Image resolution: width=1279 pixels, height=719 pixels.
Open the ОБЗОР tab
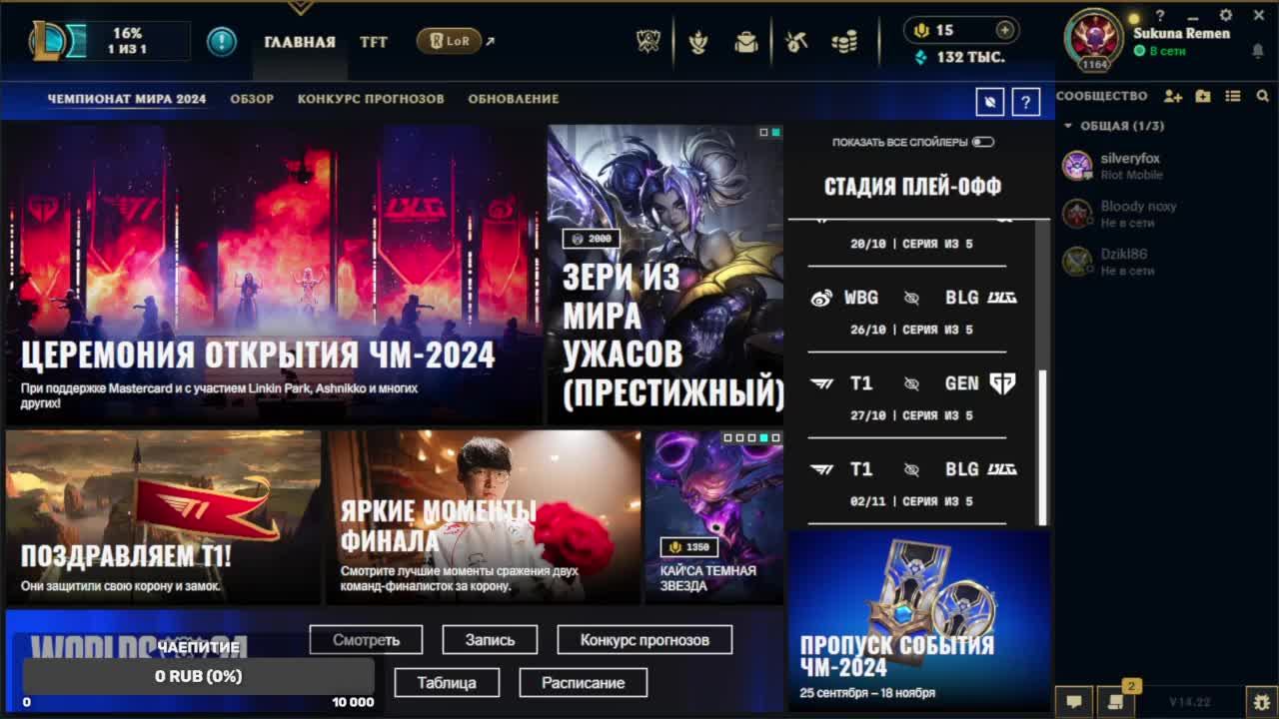252,99
